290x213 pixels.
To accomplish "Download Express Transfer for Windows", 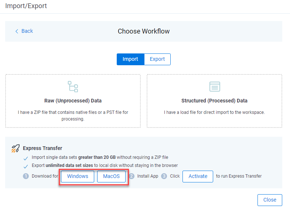I will pyautogui.click(x=78, y=176).
